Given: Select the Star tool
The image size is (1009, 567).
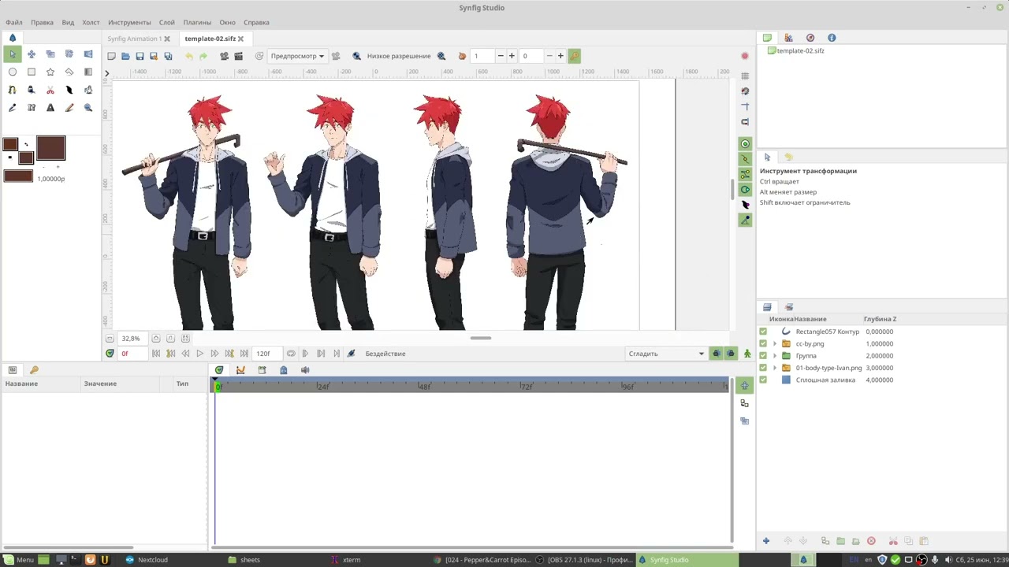Looking at the screenshot, I should point(50,72).
